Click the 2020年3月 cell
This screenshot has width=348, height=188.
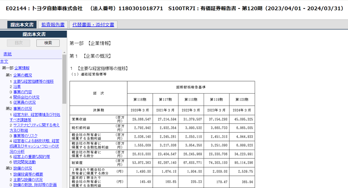(140, 110)
